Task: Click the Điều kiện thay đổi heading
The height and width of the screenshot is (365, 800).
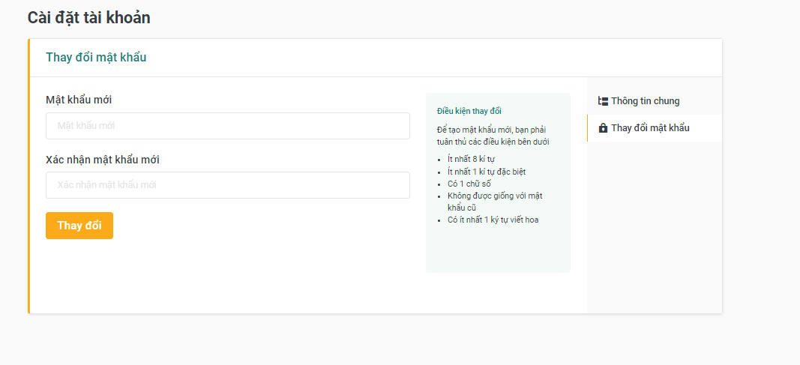Action: (x=469, y=111)
